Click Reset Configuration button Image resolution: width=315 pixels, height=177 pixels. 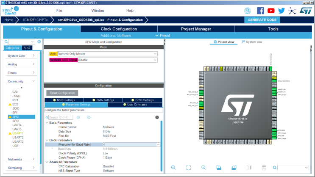[x=62, y=93]
